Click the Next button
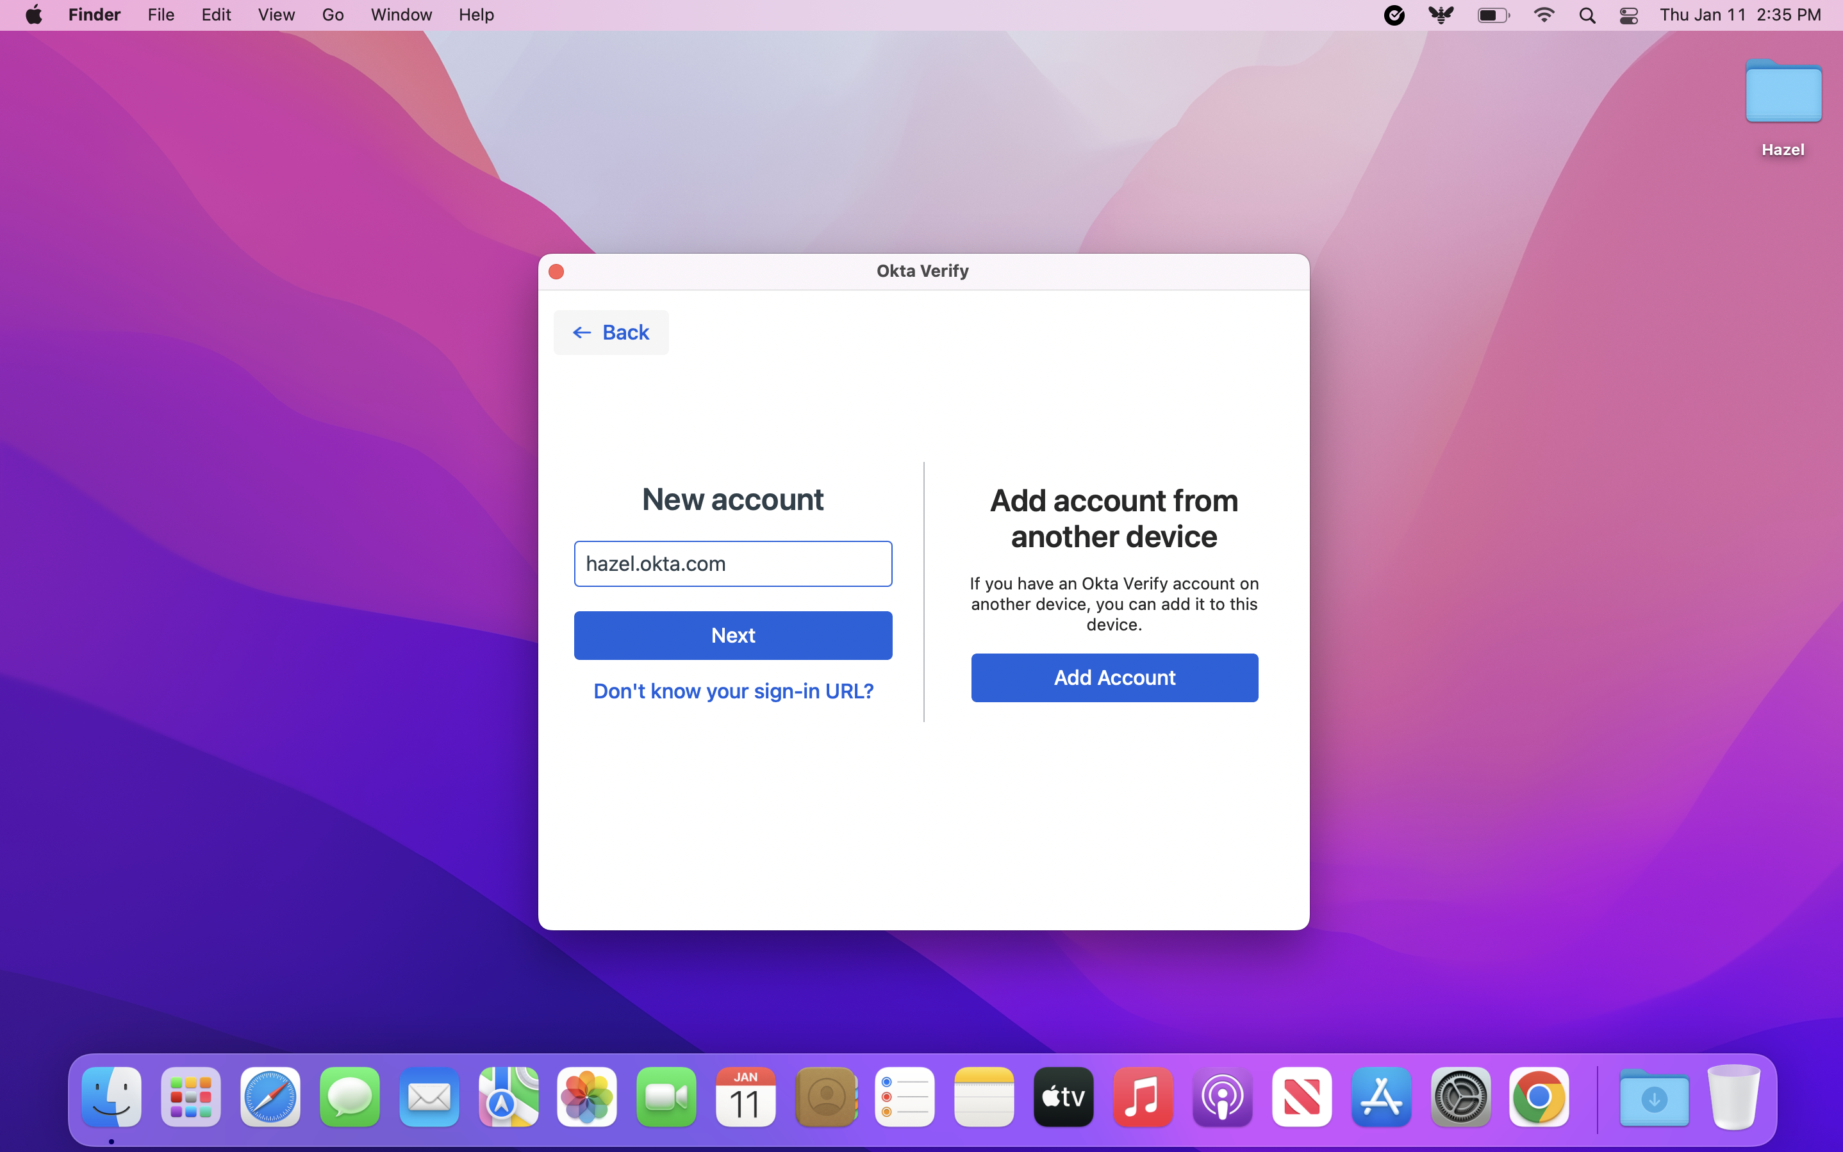This screenshot has height=1152, width=1843. coord(733,636)
